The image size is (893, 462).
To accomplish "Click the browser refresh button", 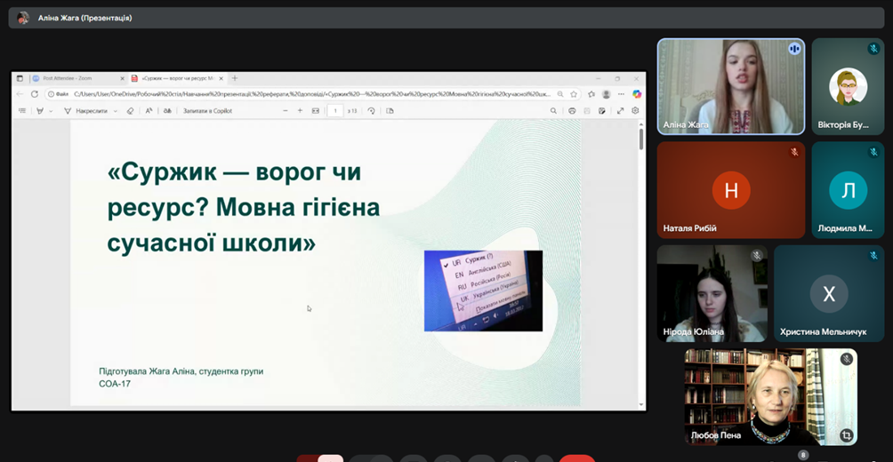I will pyautogui.click(x=35, y=94).
